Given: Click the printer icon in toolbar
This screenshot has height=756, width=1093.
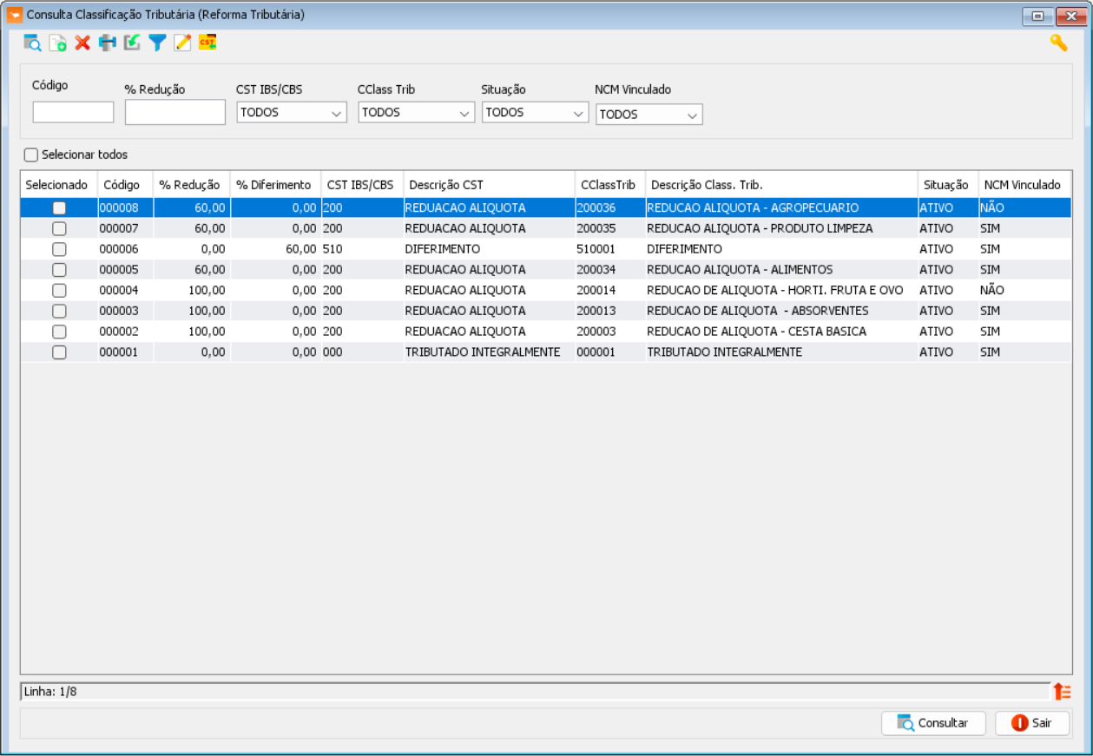Looking at the screenshot, I should (x=107, y=43).
